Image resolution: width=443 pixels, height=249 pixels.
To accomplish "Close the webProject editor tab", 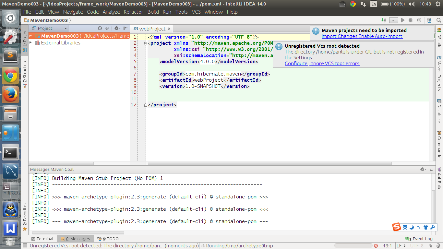I will point(169,29).
